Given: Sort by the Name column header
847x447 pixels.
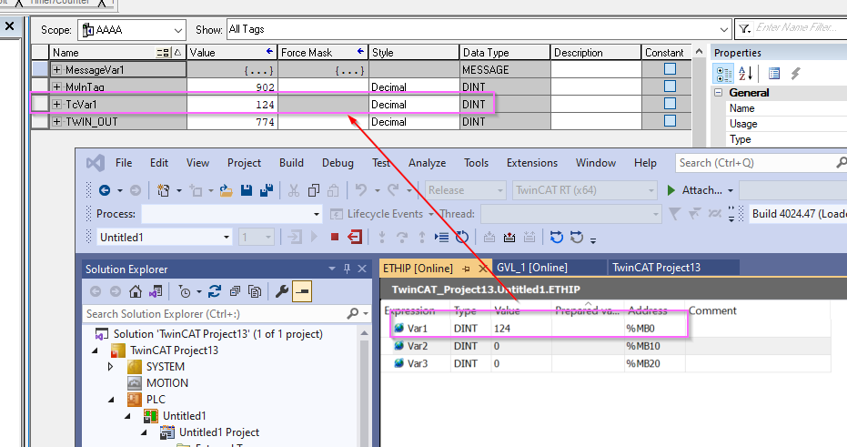Looking at the screenshot, I should (117, 53).
